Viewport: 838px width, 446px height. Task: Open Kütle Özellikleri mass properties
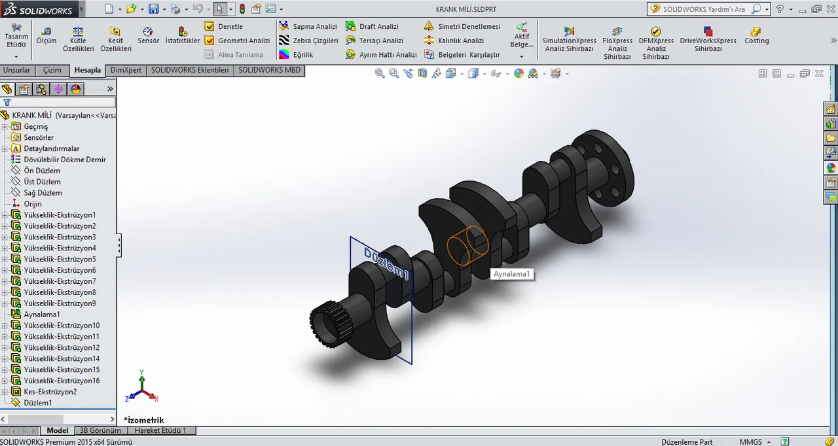click(78, 39)
